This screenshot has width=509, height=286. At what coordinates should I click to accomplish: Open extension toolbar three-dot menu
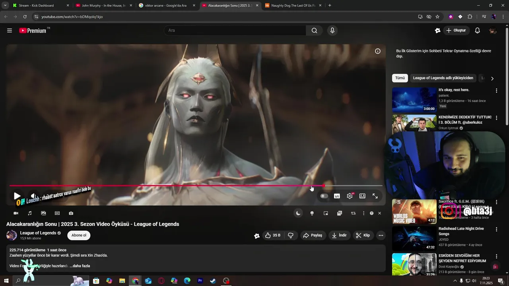363,213
